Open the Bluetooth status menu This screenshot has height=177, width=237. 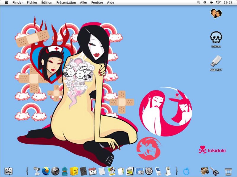point(211,2)
